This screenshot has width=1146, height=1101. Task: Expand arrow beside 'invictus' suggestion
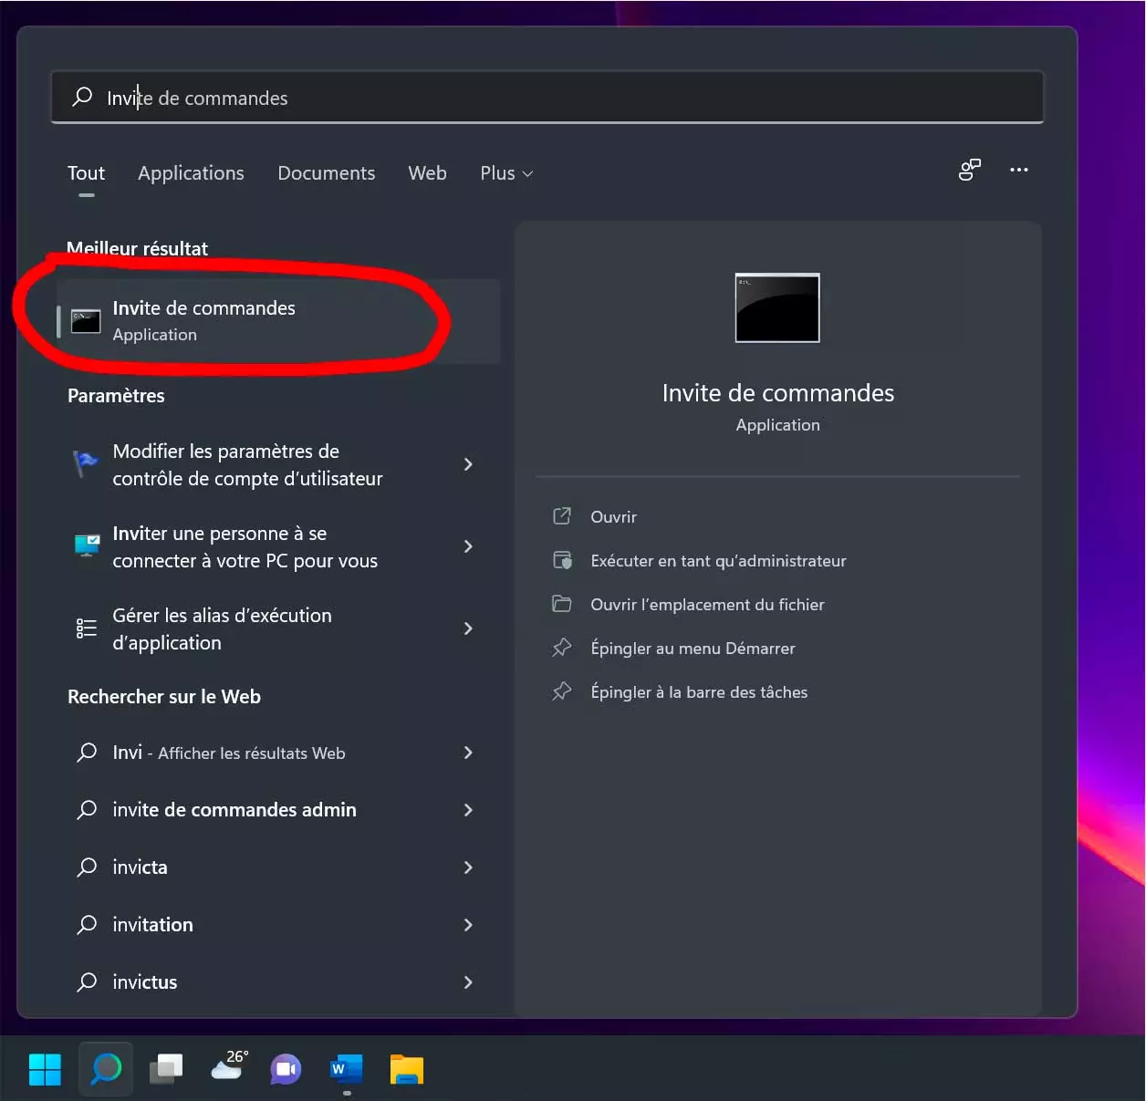(x=468, y=982)
